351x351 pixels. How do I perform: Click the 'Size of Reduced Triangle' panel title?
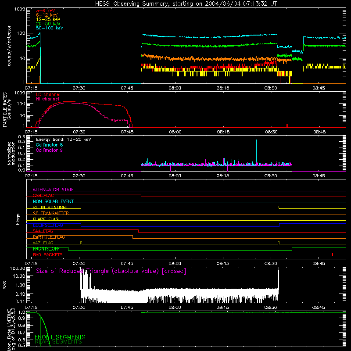[111, 271]
